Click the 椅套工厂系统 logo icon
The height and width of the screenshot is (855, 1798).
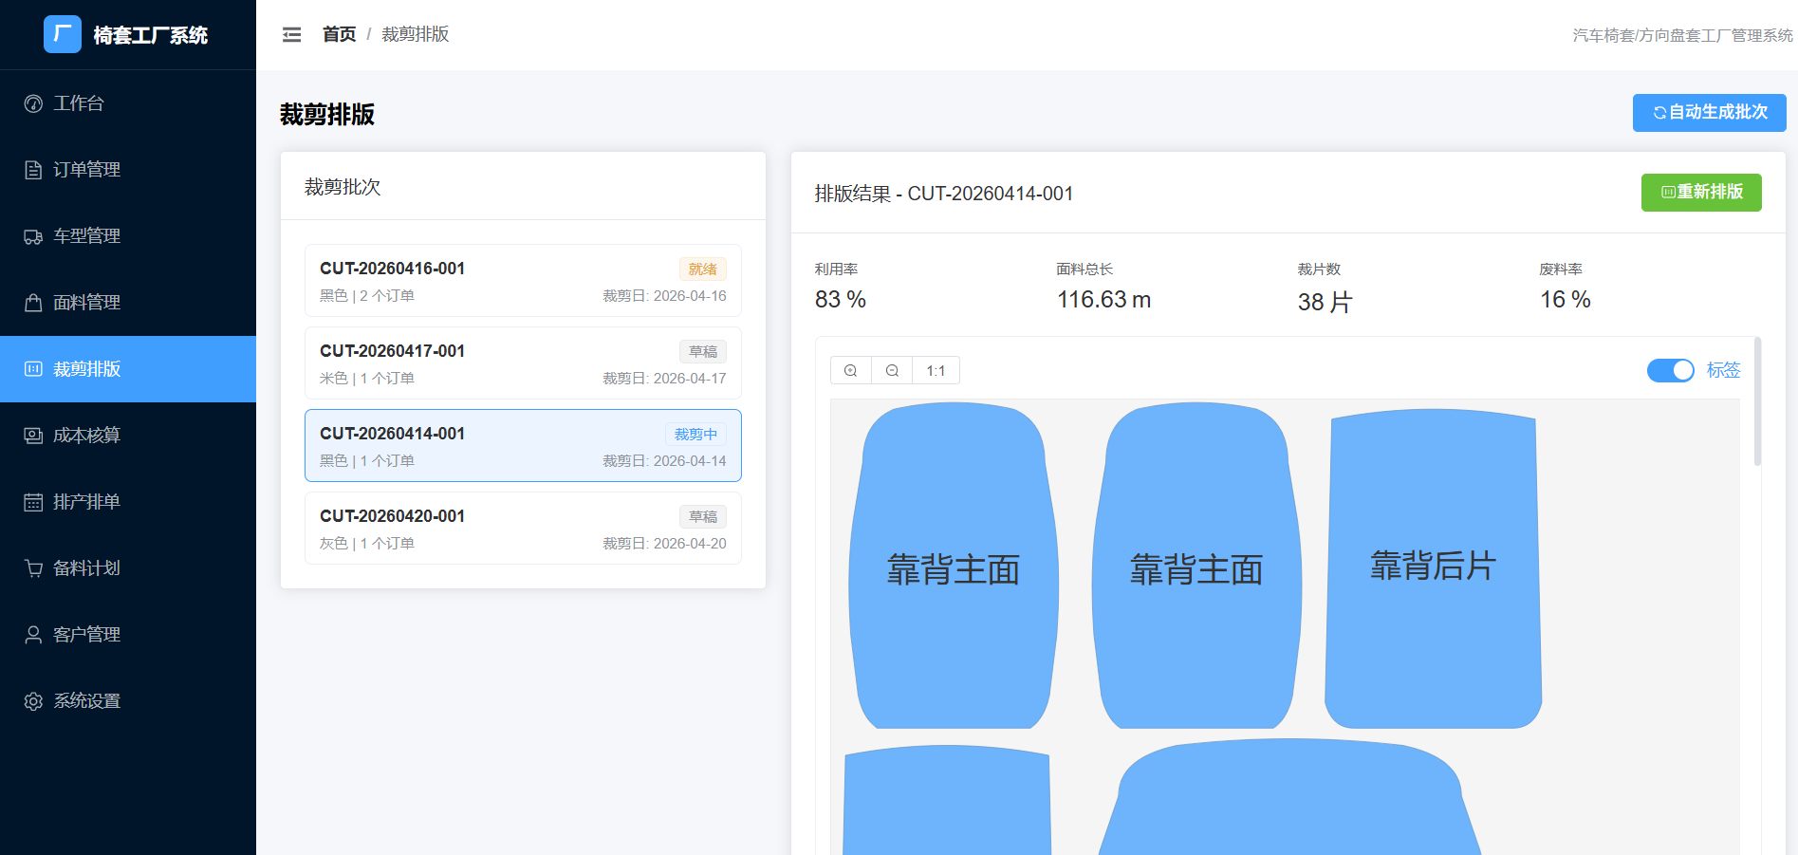pyautogui.click(x=63, y=34)
